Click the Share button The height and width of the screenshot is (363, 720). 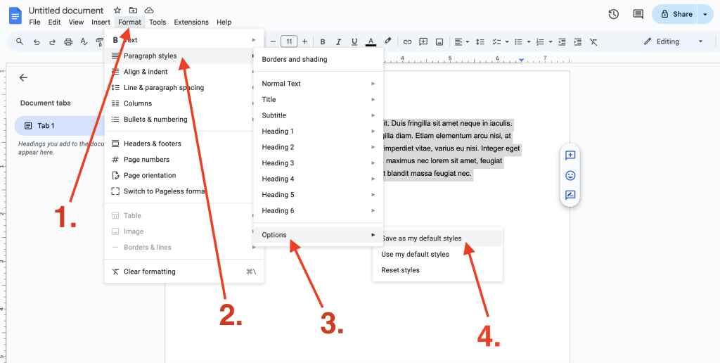coord(676,14)
